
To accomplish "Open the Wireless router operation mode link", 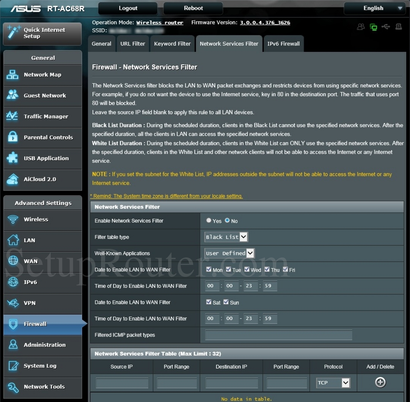I will tap(160, 22).
